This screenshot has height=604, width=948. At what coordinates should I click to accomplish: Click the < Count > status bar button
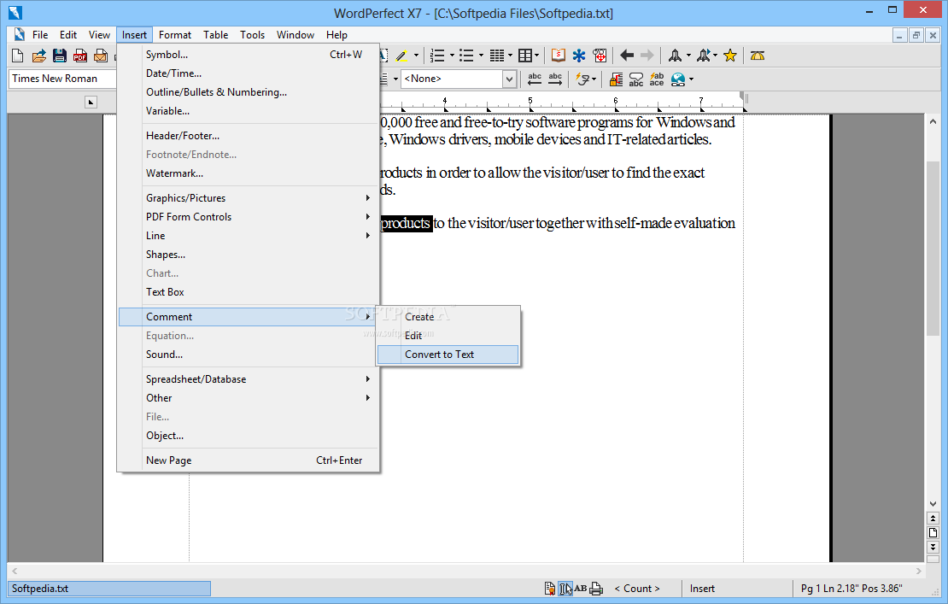(x=636, y=589)
